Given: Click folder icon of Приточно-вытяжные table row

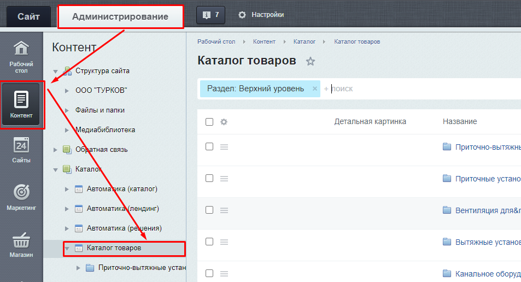Looking at the screenshot, I should click(447, 146).
